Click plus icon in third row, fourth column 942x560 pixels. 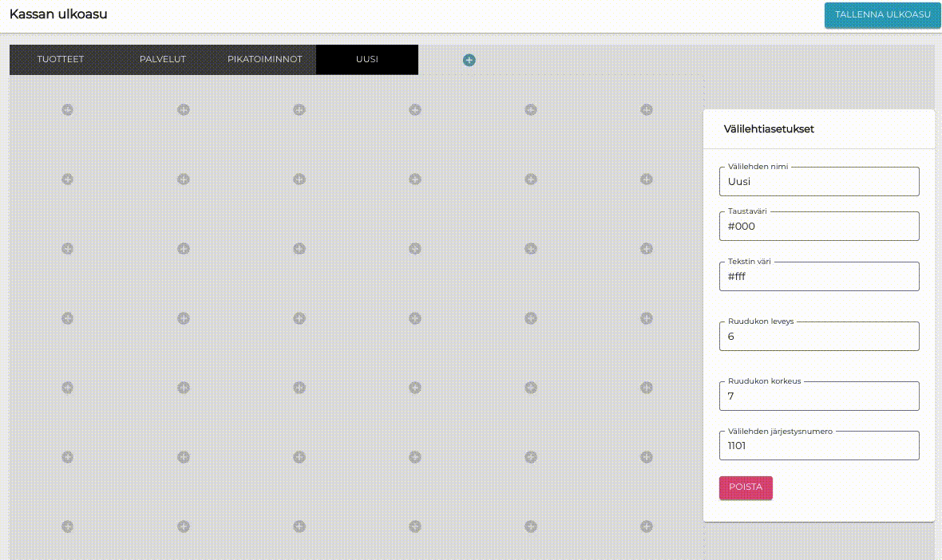coord(414,249)
